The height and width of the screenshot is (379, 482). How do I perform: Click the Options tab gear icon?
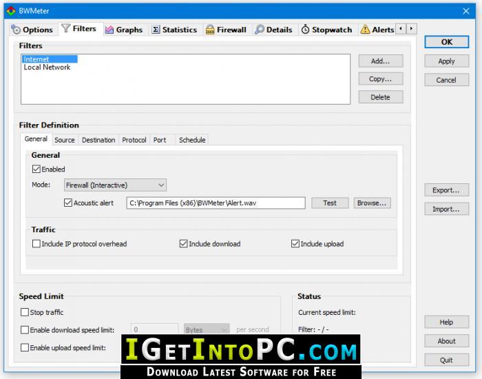point(16,30)
